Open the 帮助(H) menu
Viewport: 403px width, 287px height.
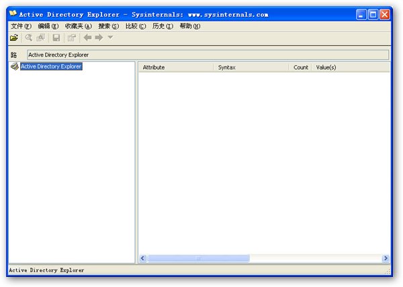click(x=190, y=26)
